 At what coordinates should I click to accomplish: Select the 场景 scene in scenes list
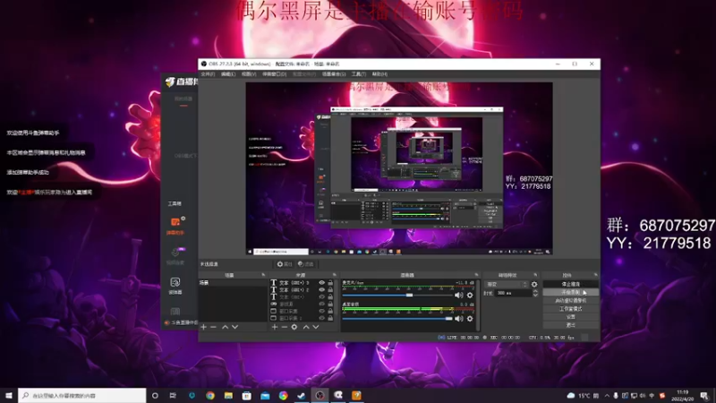[233, 283]
